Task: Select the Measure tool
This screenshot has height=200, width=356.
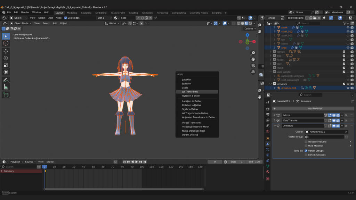Action: click(x=6, y=87)
